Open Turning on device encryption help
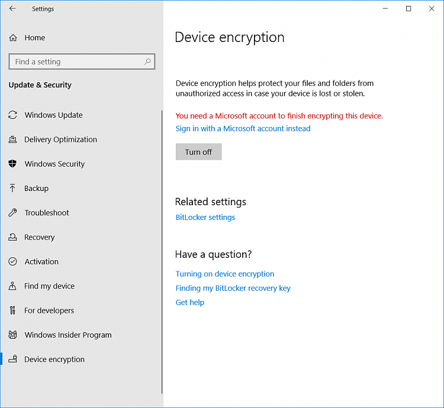Image resolution: width=444 pixels, height=408 pixels. click(225, 274)
